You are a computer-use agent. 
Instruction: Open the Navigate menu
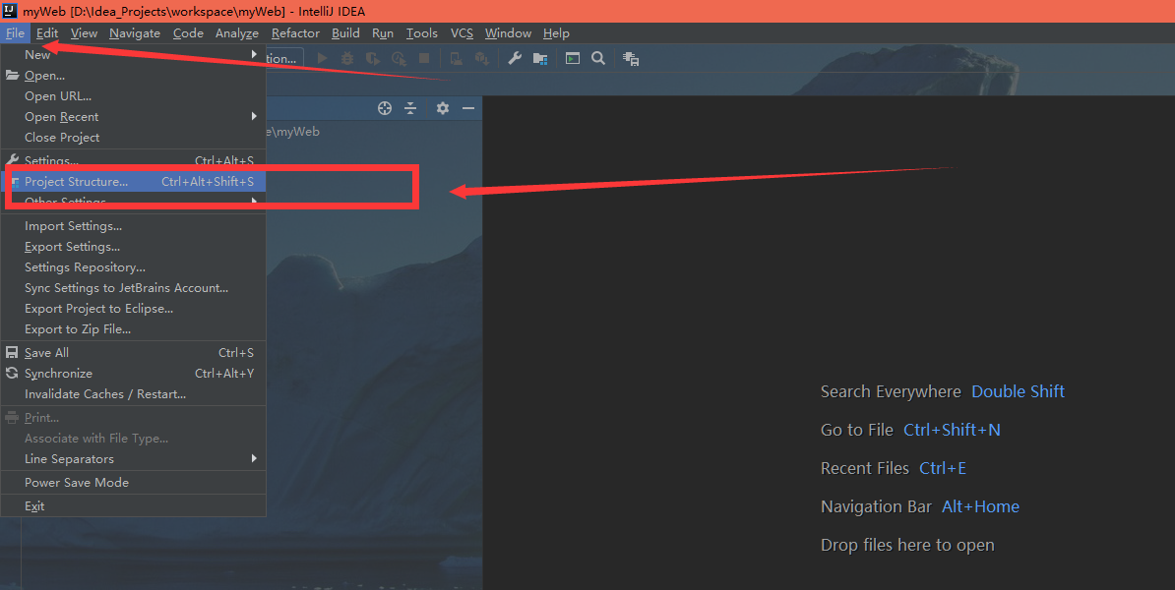pyautogui.click(x=134, y=32)
